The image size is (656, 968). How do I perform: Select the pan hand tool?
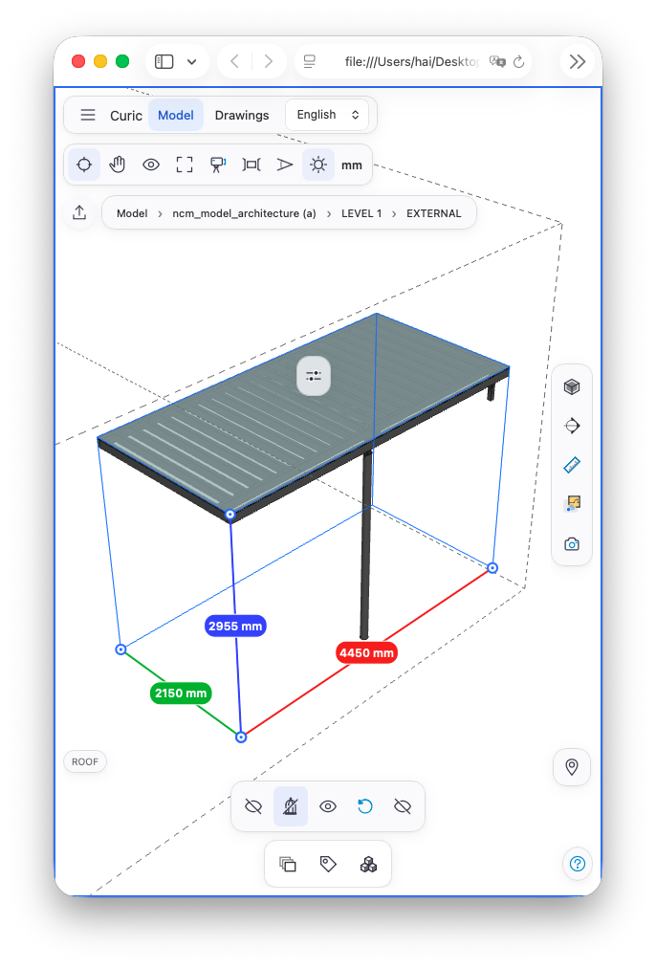(x=118, y=165)
